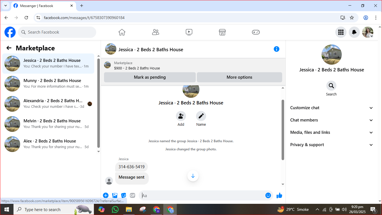Screen dimensions: 382x215
Task: Click the Message sent bubble
Action: tap(132, 178)
